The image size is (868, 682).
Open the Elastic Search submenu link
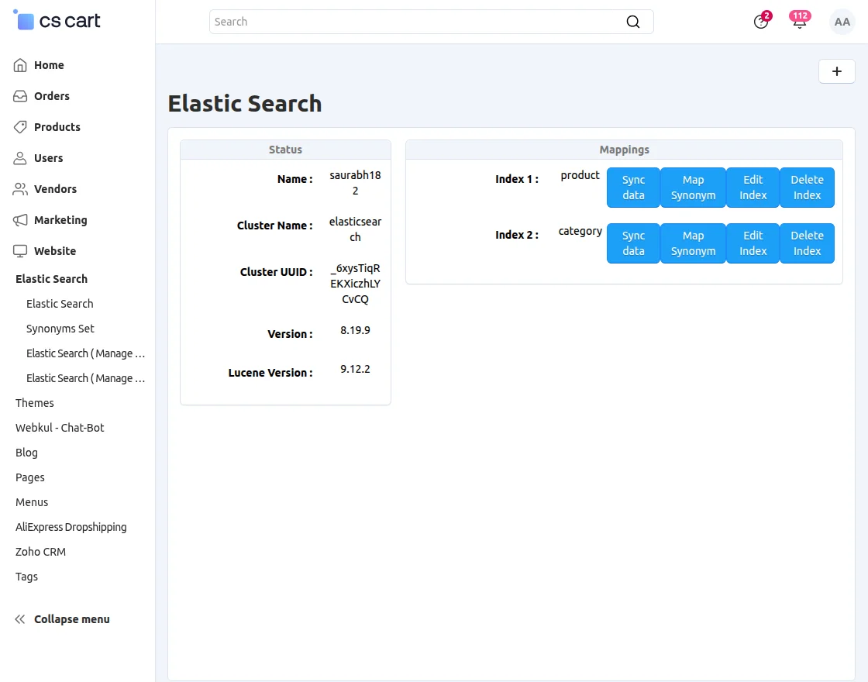pos(60,304)
